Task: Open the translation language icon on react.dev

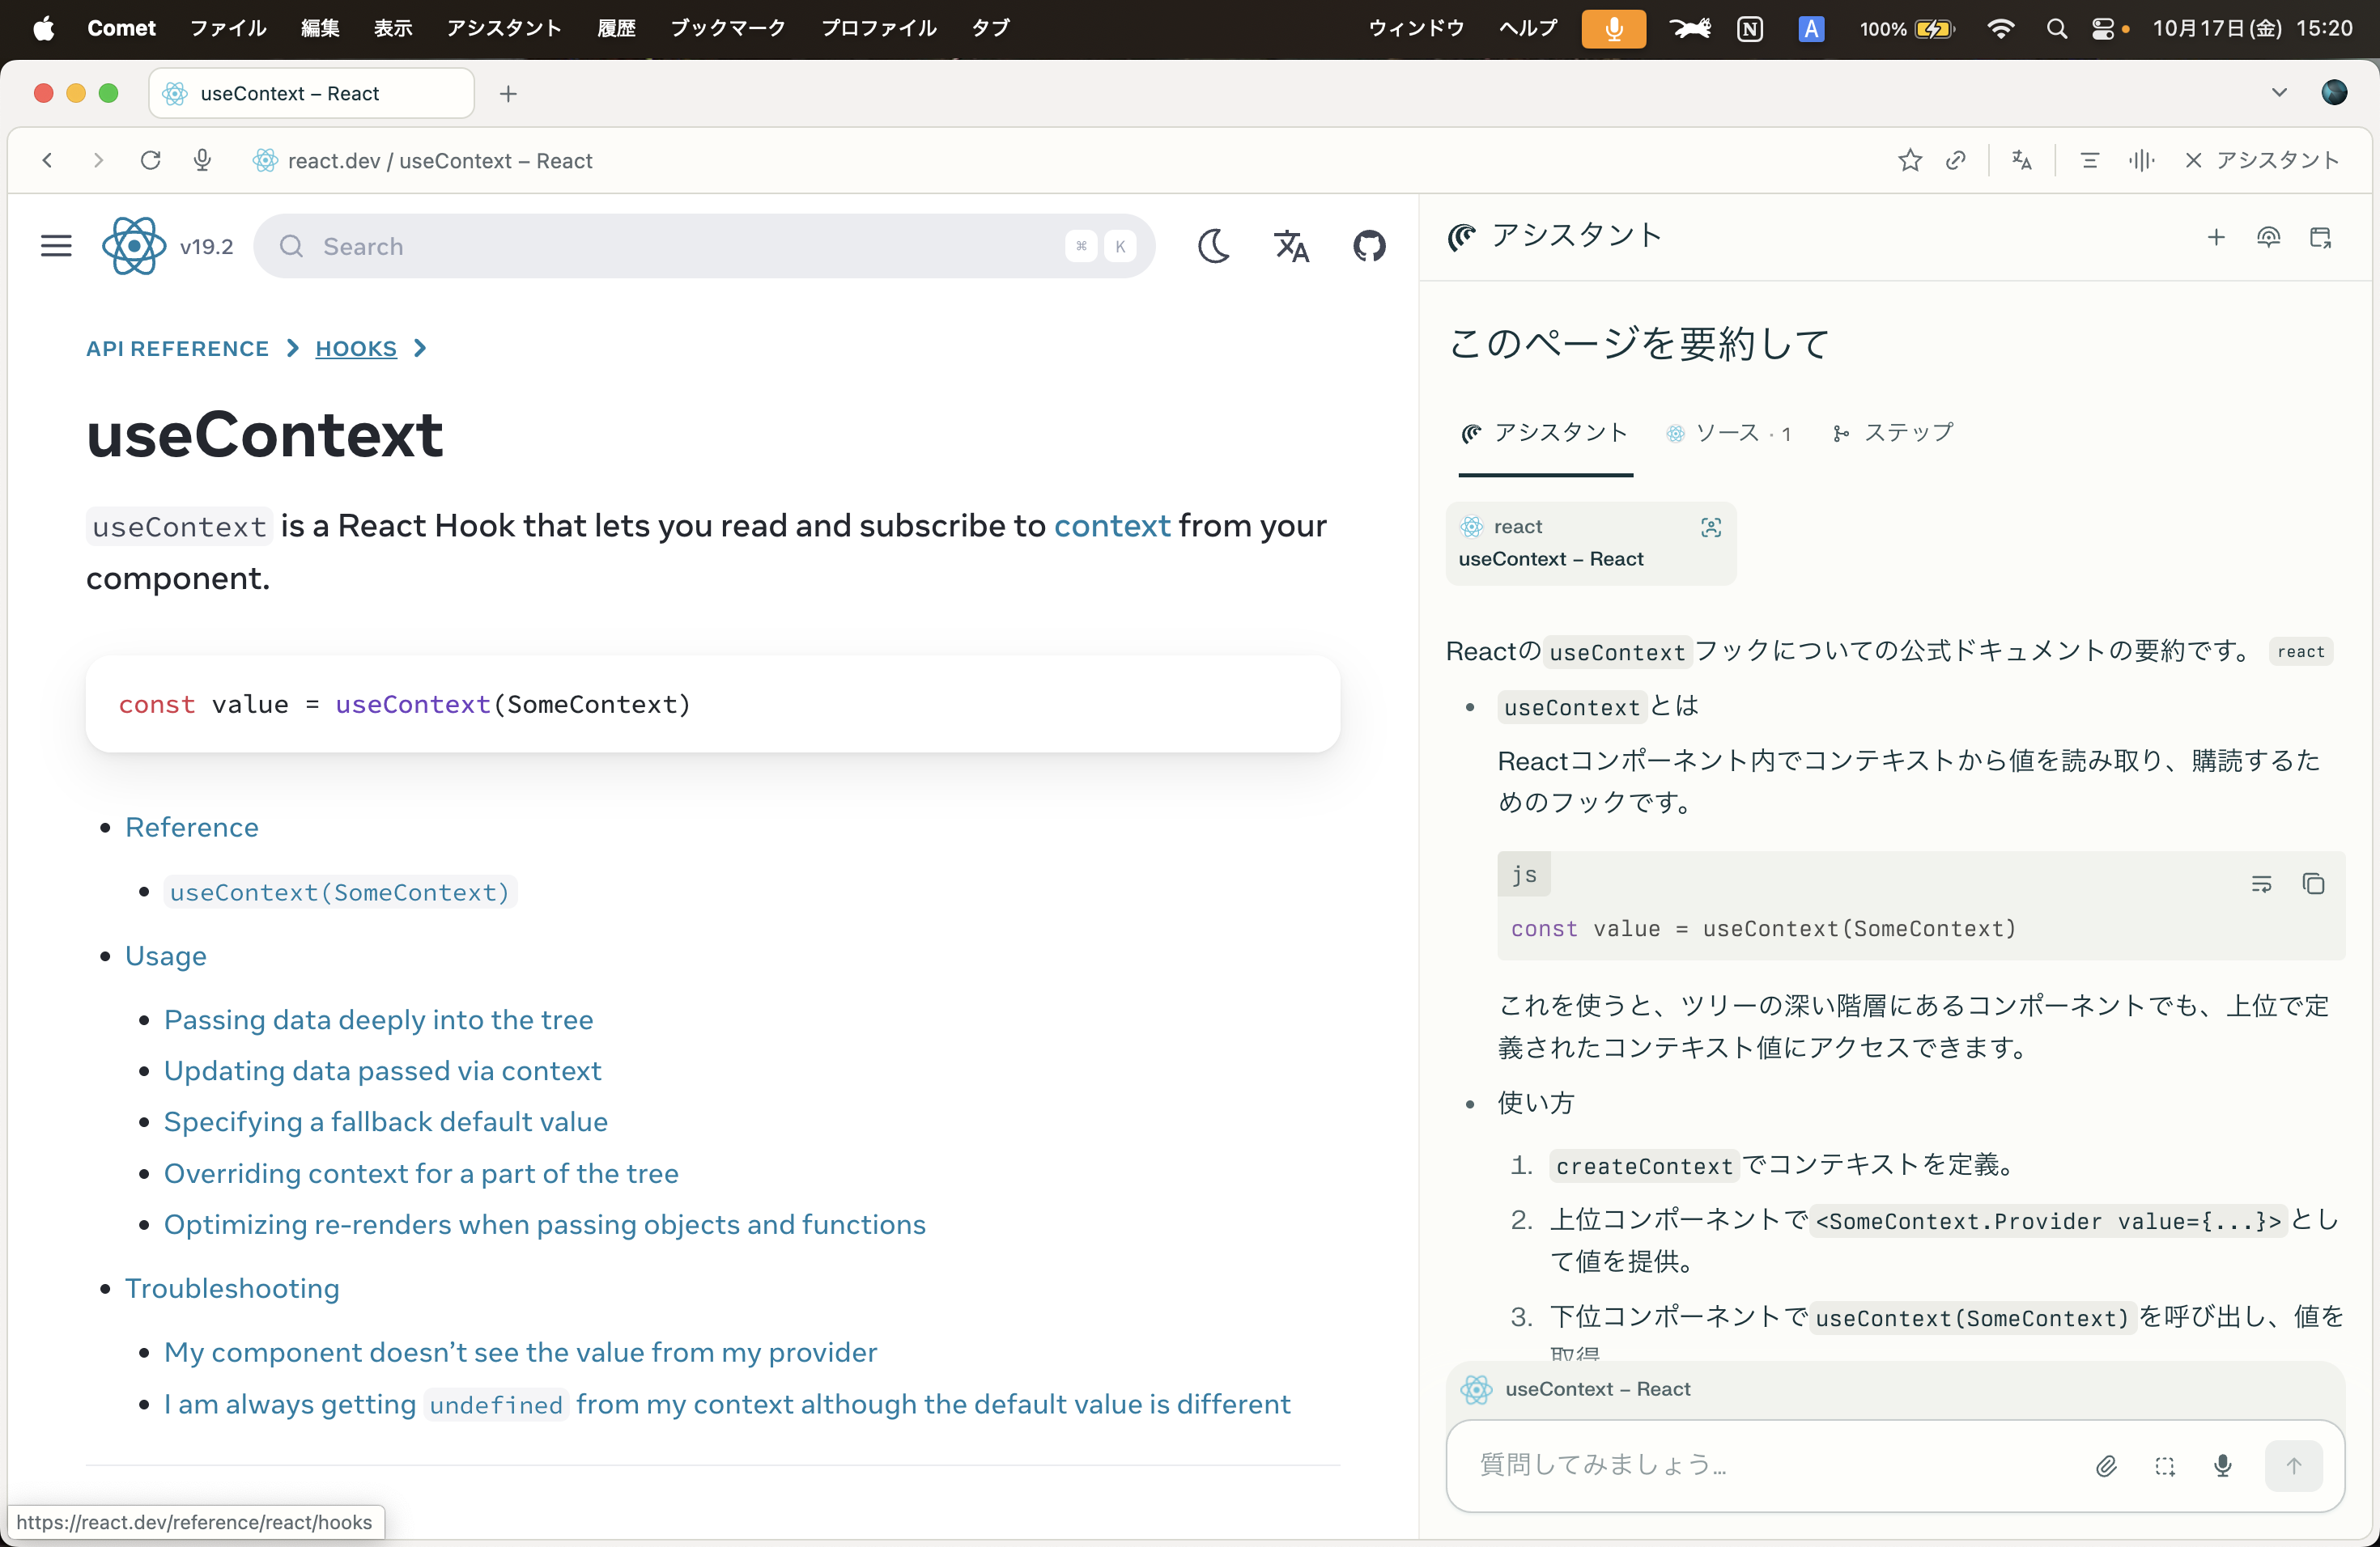Action: 1290,246
